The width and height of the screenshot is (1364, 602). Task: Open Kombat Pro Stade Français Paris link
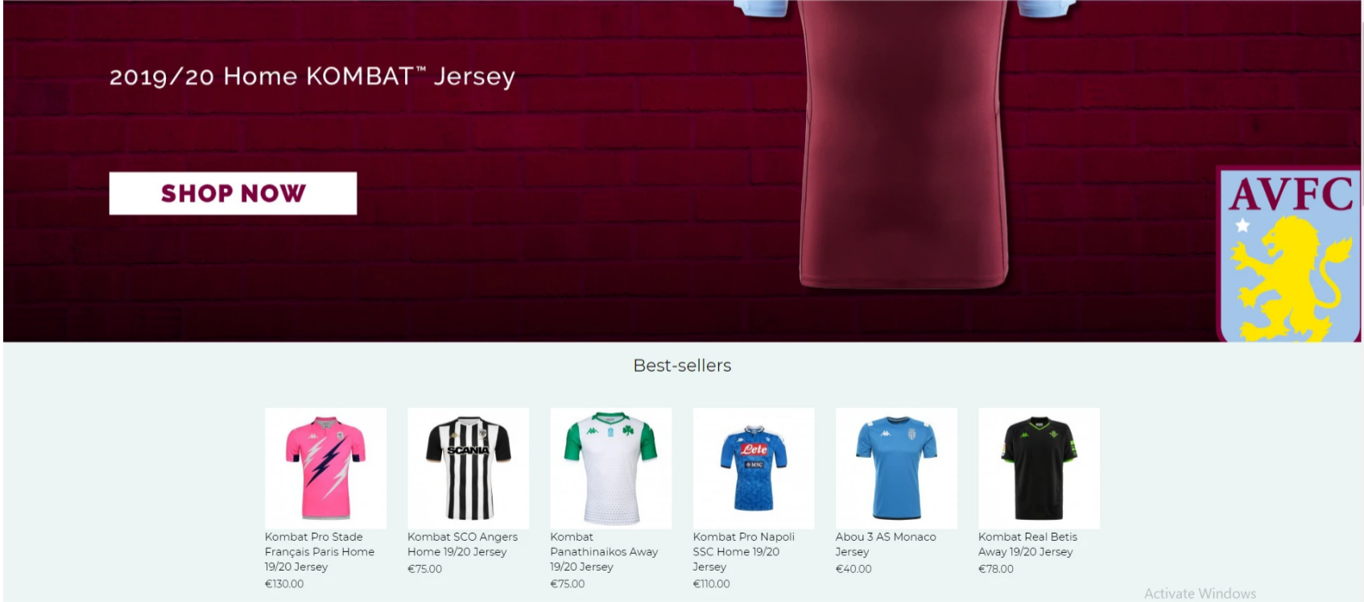point(320,551)
